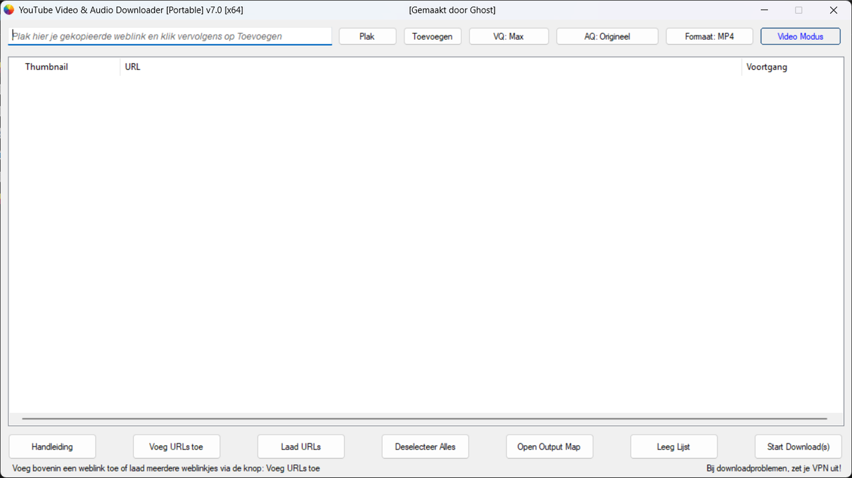Viewport: 852px width, 478px height.
Task: Click Start Download(s) button
Action: [798, 447]
